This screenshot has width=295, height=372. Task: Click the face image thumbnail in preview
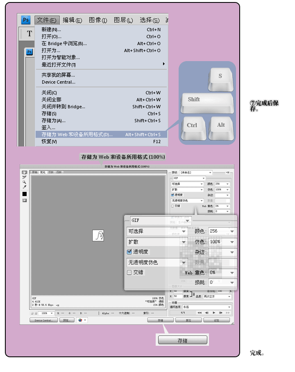(x=98, y=235)
